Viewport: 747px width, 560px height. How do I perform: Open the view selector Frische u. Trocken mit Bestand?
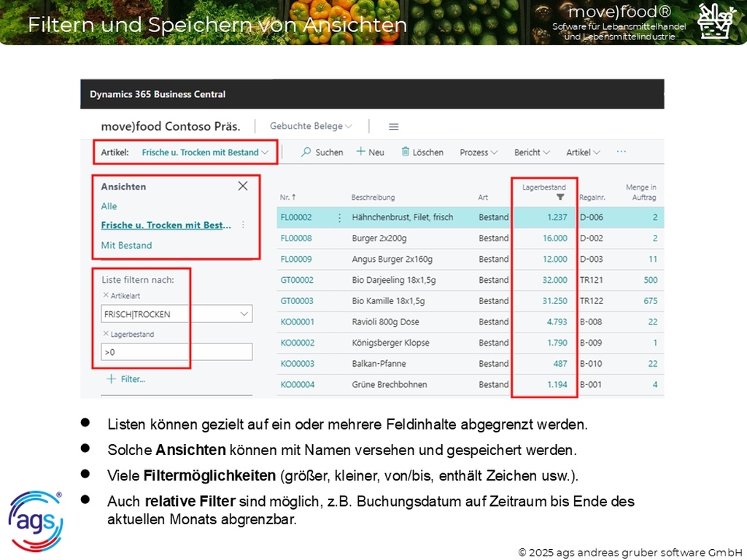click(205, 152)
